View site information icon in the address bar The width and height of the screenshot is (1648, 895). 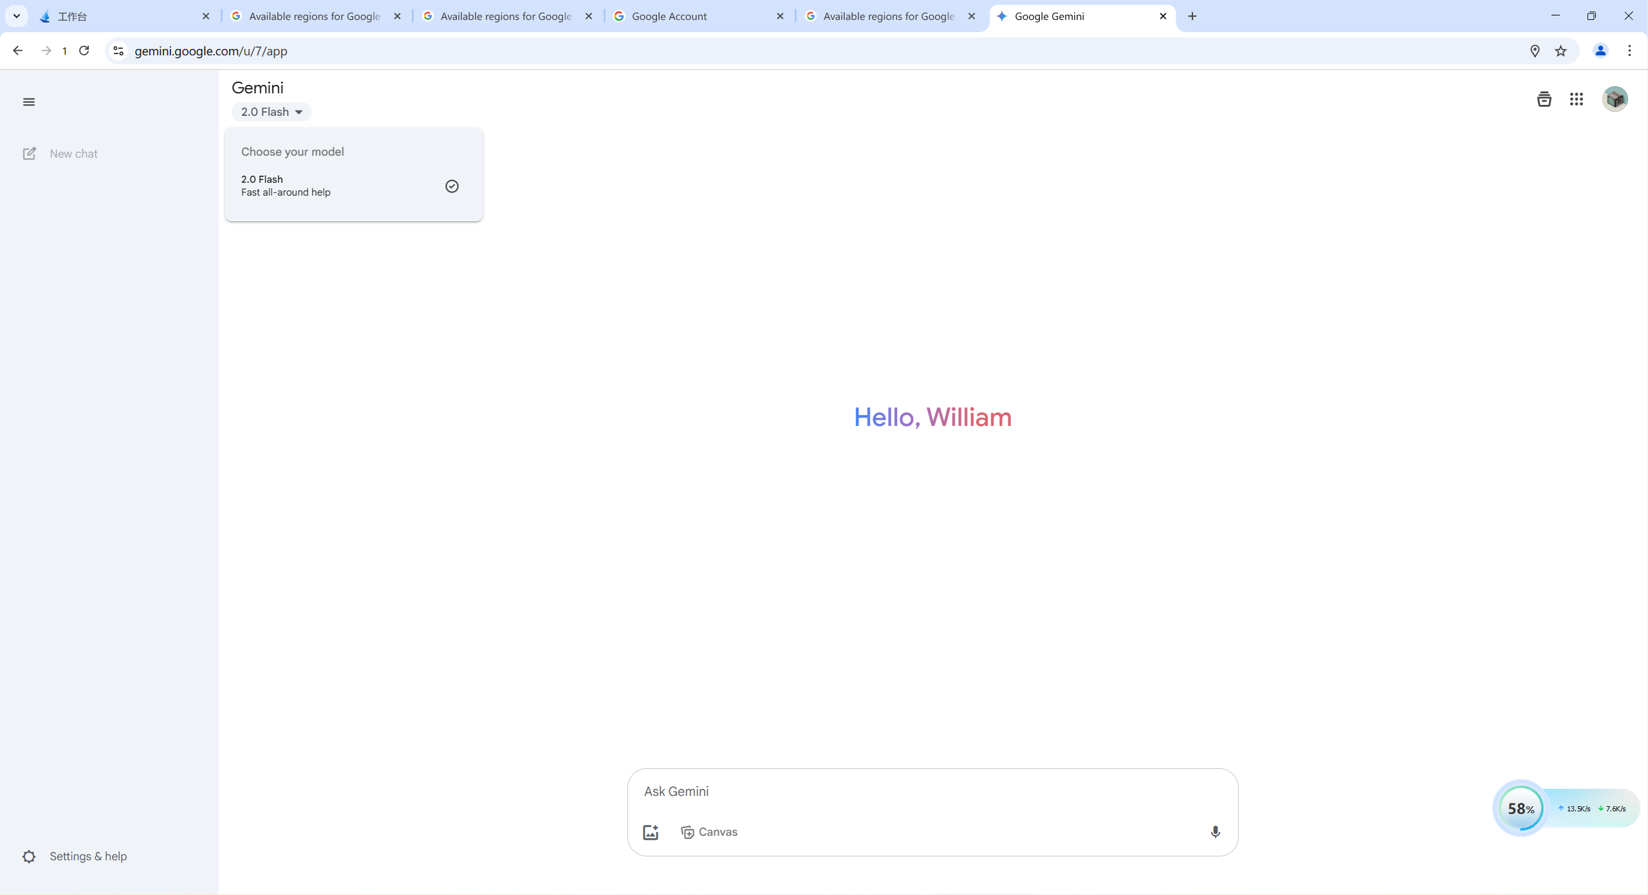click(118, 51)
